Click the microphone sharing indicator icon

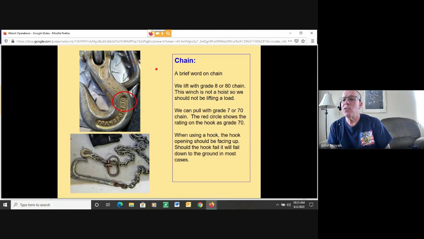[x=162, y=33]
